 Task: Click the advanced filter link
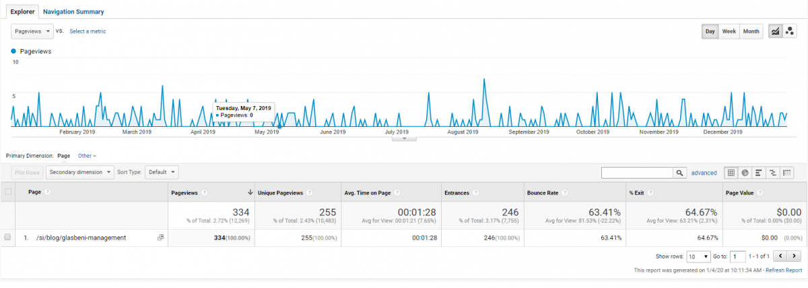click(x=704, y=173)
